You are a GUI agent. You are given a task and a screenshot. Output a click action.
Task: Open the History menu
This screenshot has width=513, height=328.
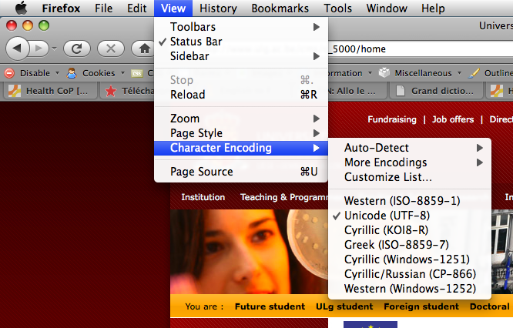click(x=218, y=8)
